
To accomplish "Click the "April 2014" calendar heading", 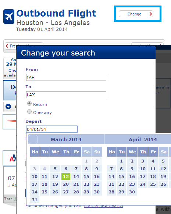I will [143, 139].
